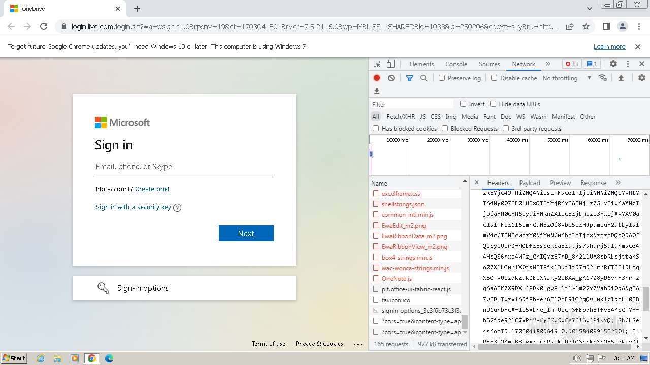Share this page icon in address bar
The width and height of the screenshot is (650, 365).
point(570,26)
